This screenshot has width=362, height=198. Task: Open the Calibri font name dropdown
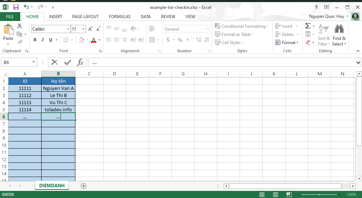(68, 29)
